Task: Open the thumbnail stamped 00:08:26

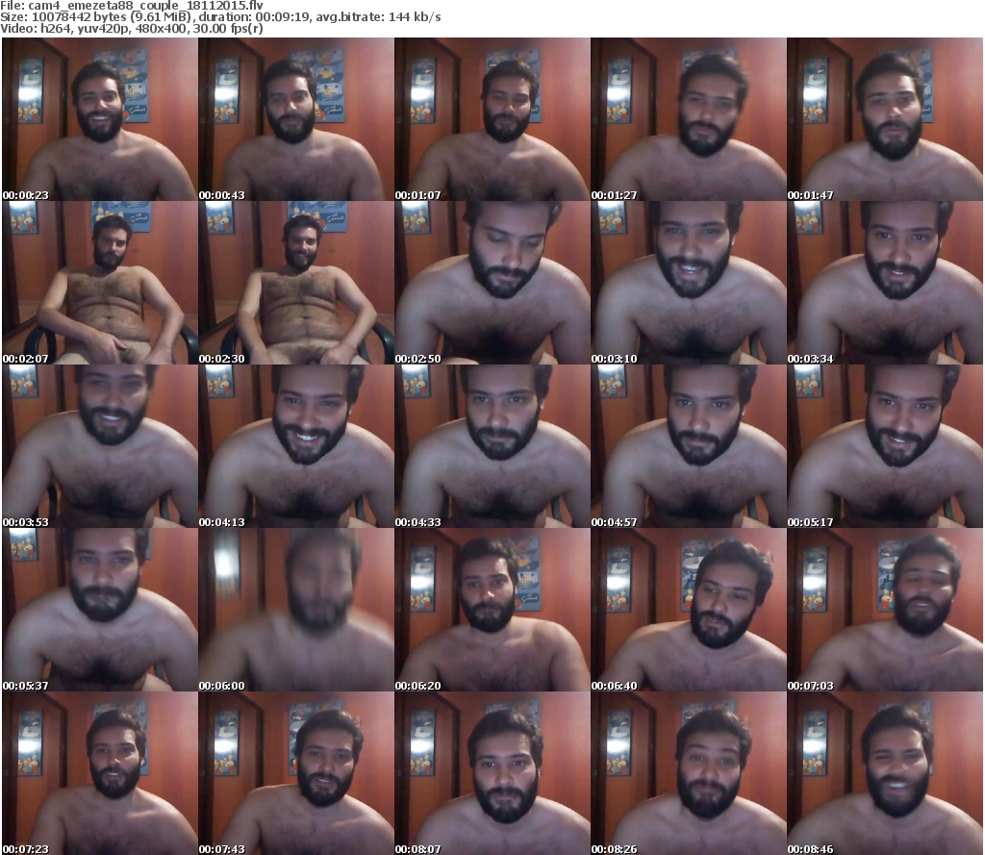Action: (x=689, y=773)
